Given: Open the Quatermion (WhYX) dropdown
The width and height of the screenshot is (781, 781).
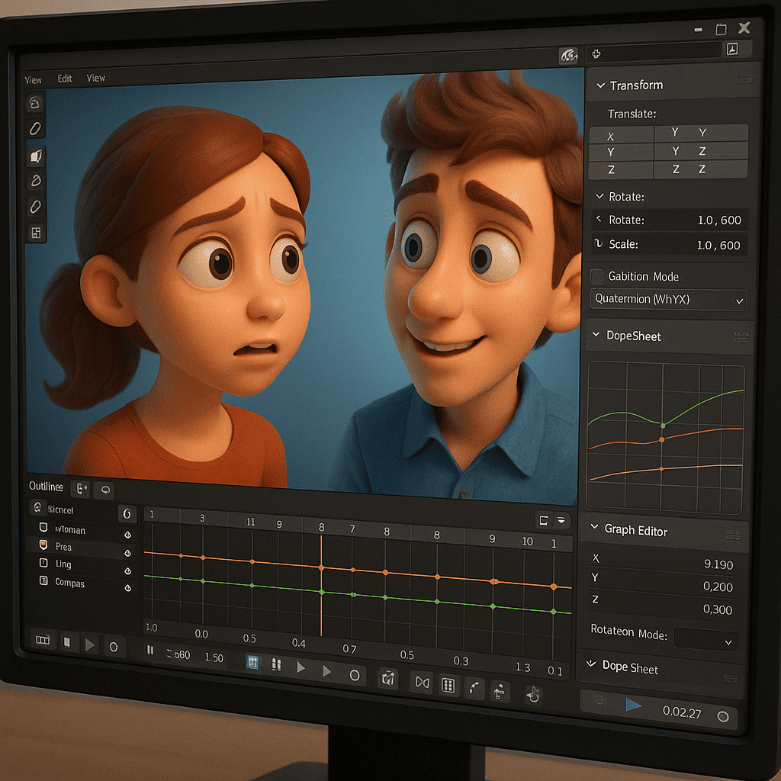Looking at the screenshot, I should click(x=668, y=300).
